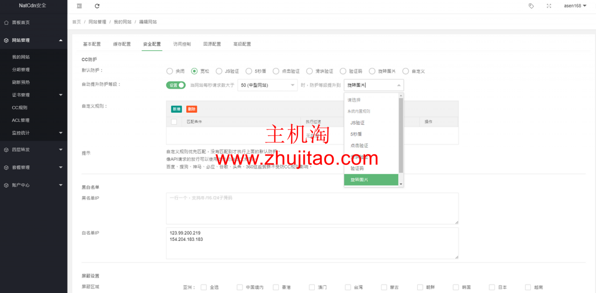This screenshot has width=596, height=293.
Task: Select the 关闭 default protection option
Action: pos(169,71)
